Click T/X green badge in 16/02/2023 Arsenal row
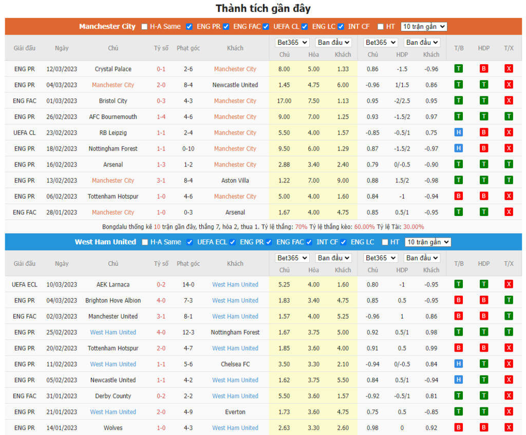Screen dimensions: 526x435 [x=509, y=164]
